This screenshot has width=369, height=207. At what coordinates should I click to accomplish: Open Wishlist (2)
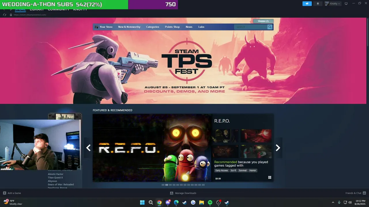point(263,21)
